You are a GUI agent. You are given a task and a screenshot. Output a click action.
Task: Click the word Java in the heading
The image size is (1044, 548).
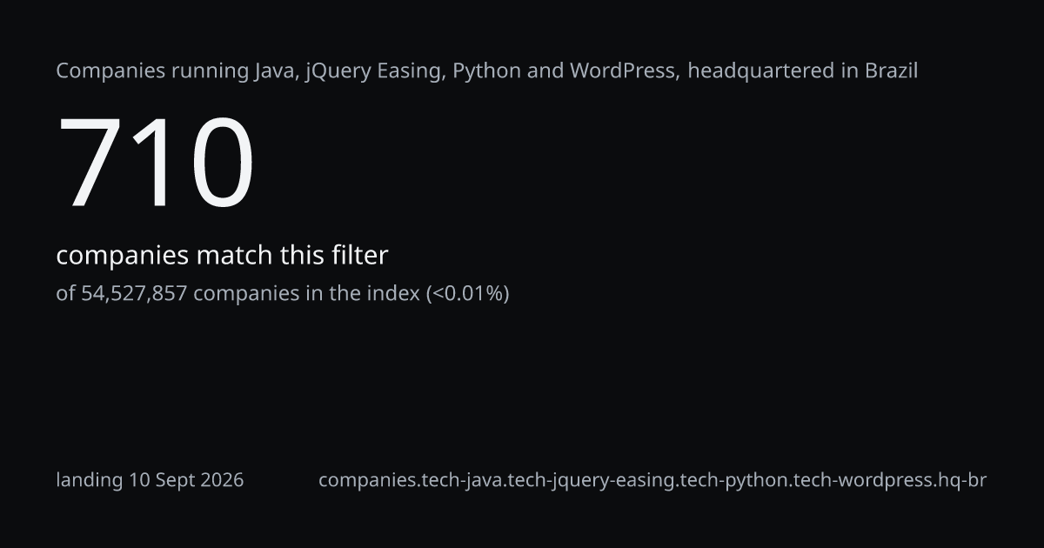tap(277, 71)
